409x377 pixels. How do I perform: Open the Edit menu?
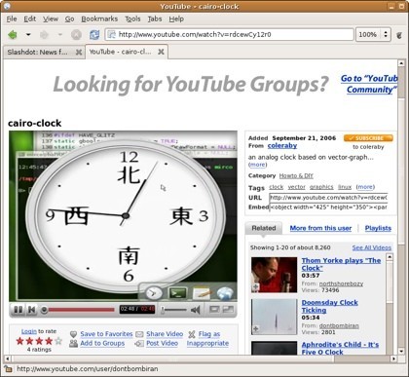coord(30,19)
